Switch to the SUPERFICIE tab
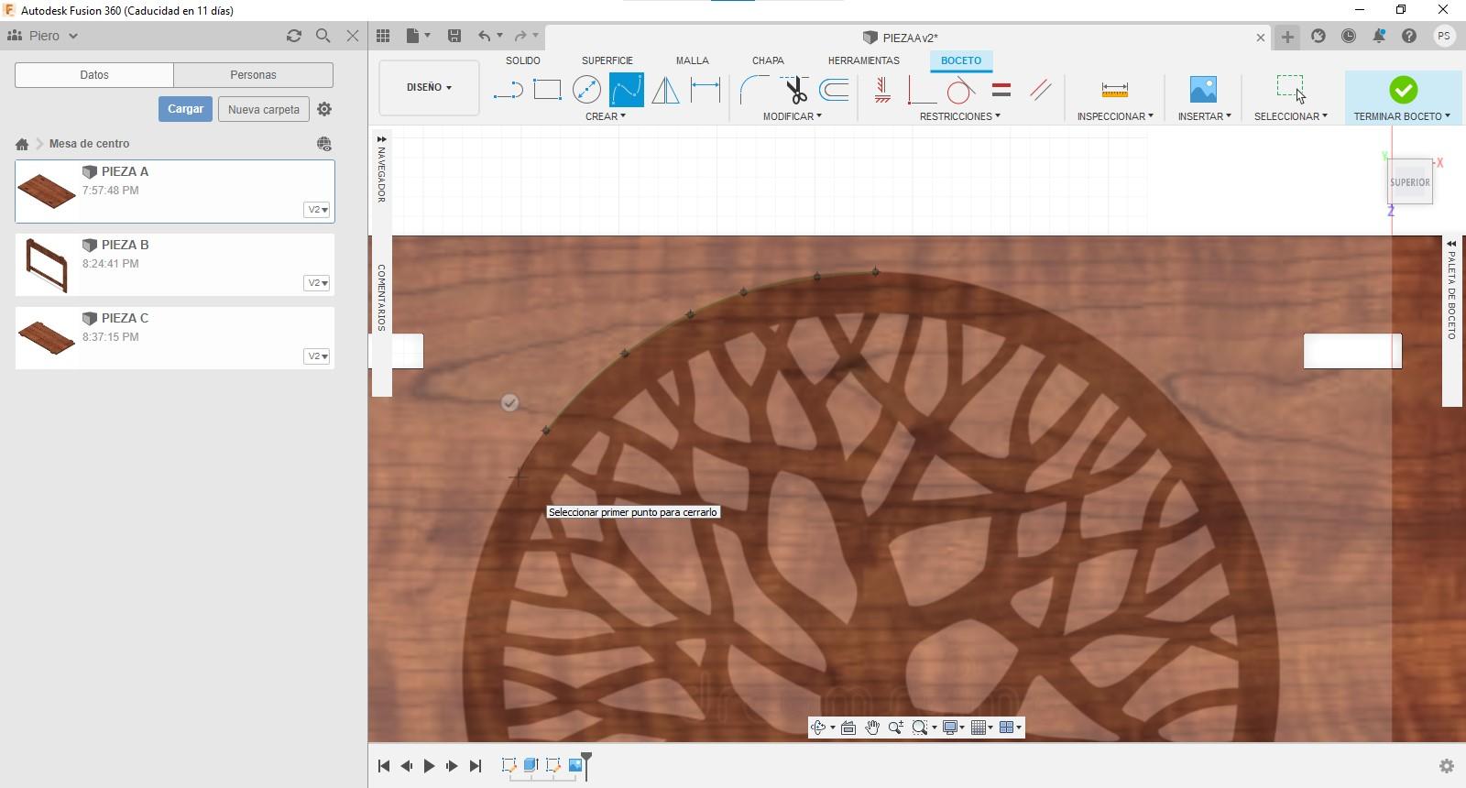This screenshot has width=1466, height=788. pos(607,60)
